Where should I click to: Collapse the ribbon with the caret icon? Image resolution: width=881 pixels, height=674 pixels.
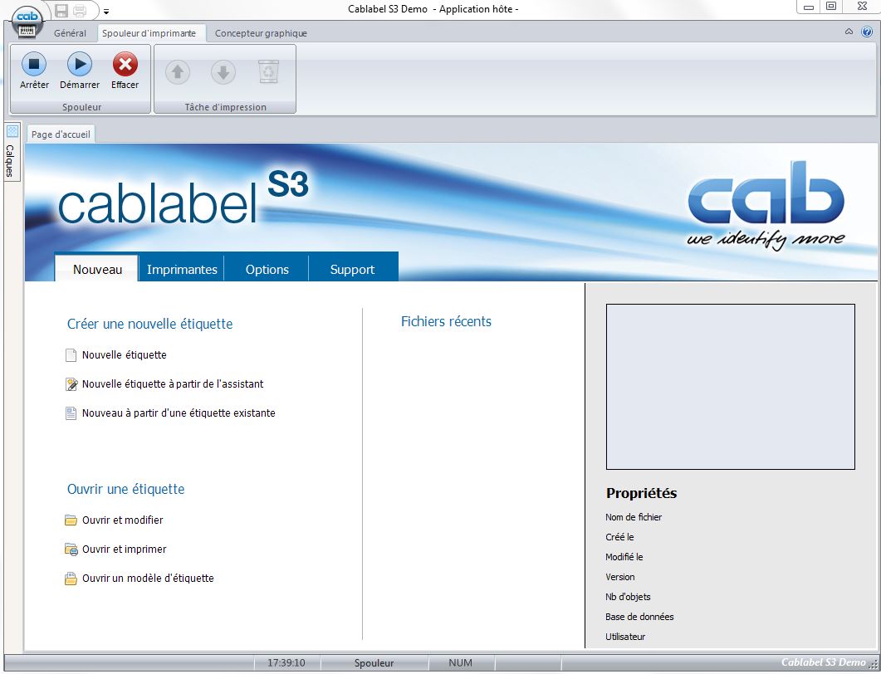coord(849,32)
